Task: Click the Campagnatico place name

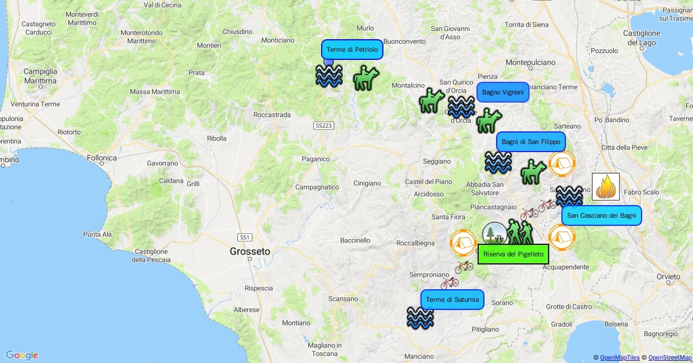Action: click(x=317, y=187)
